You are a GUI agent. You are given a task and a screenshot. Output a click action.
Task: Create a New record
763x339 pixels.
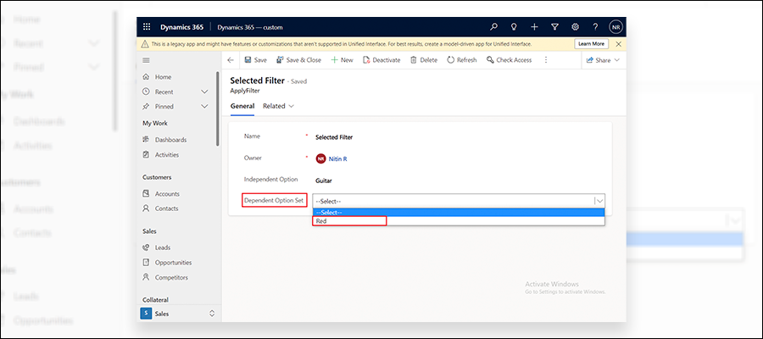point(343,60)
